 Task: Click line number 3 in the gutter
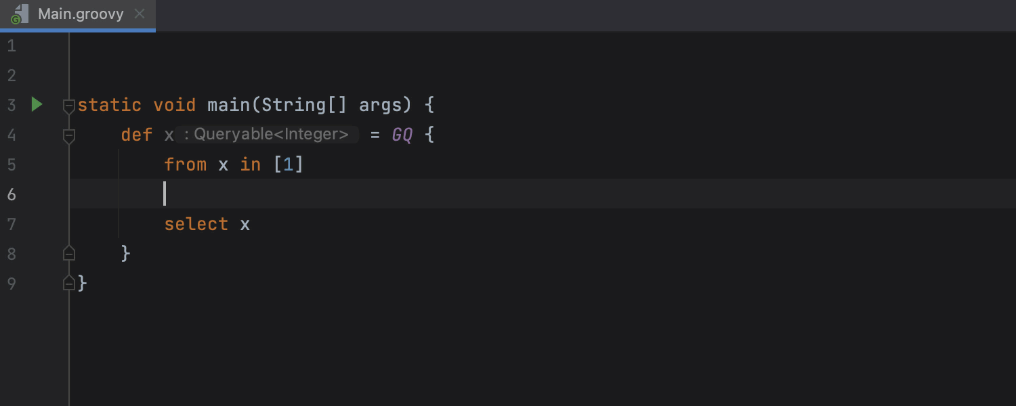pos(12,105)
